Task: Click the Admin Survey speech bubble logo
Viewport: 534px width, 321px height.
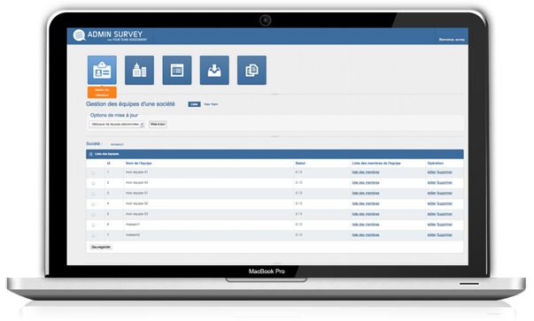Action: coord(79,35)
